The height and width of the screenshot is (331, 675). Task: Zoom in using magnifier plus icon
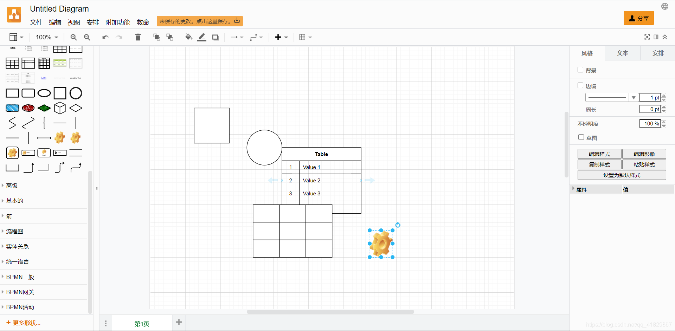point(73,37)
